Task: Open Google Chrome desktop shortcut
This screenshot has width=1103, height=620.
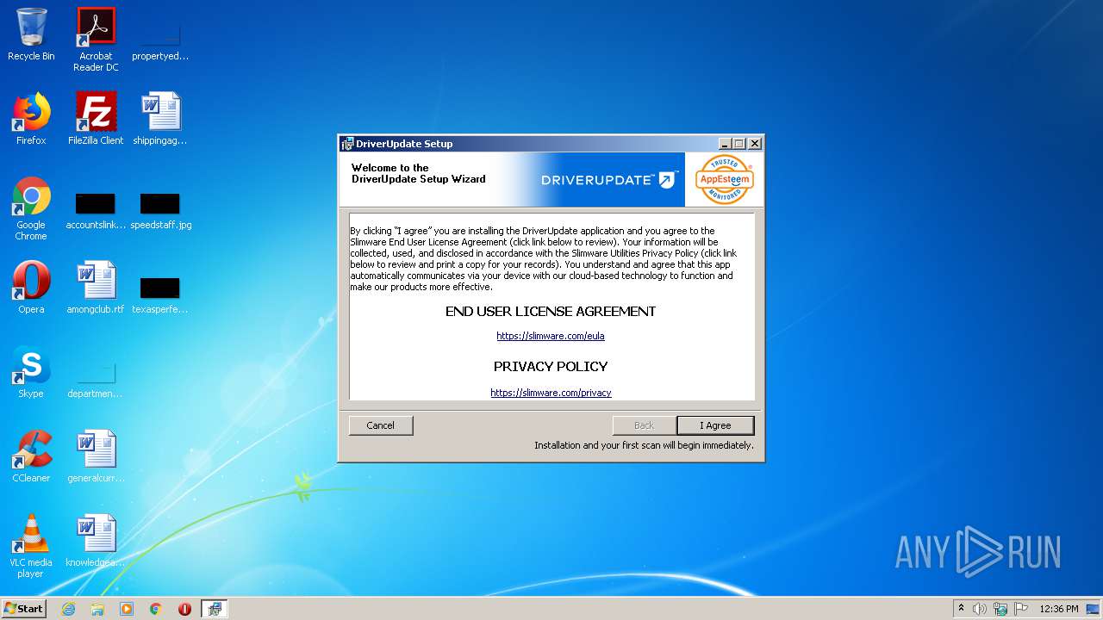Action: 31,208
